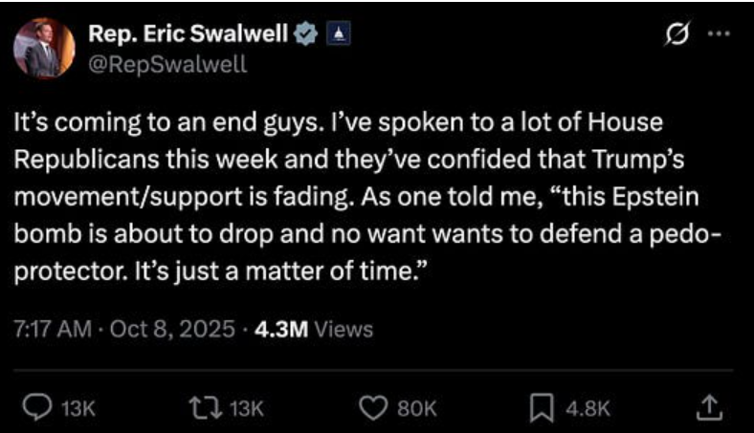Open Rep. Eric Swalwell's profile picture
Viewport: 754px width, 433px height.
point(45,48)
